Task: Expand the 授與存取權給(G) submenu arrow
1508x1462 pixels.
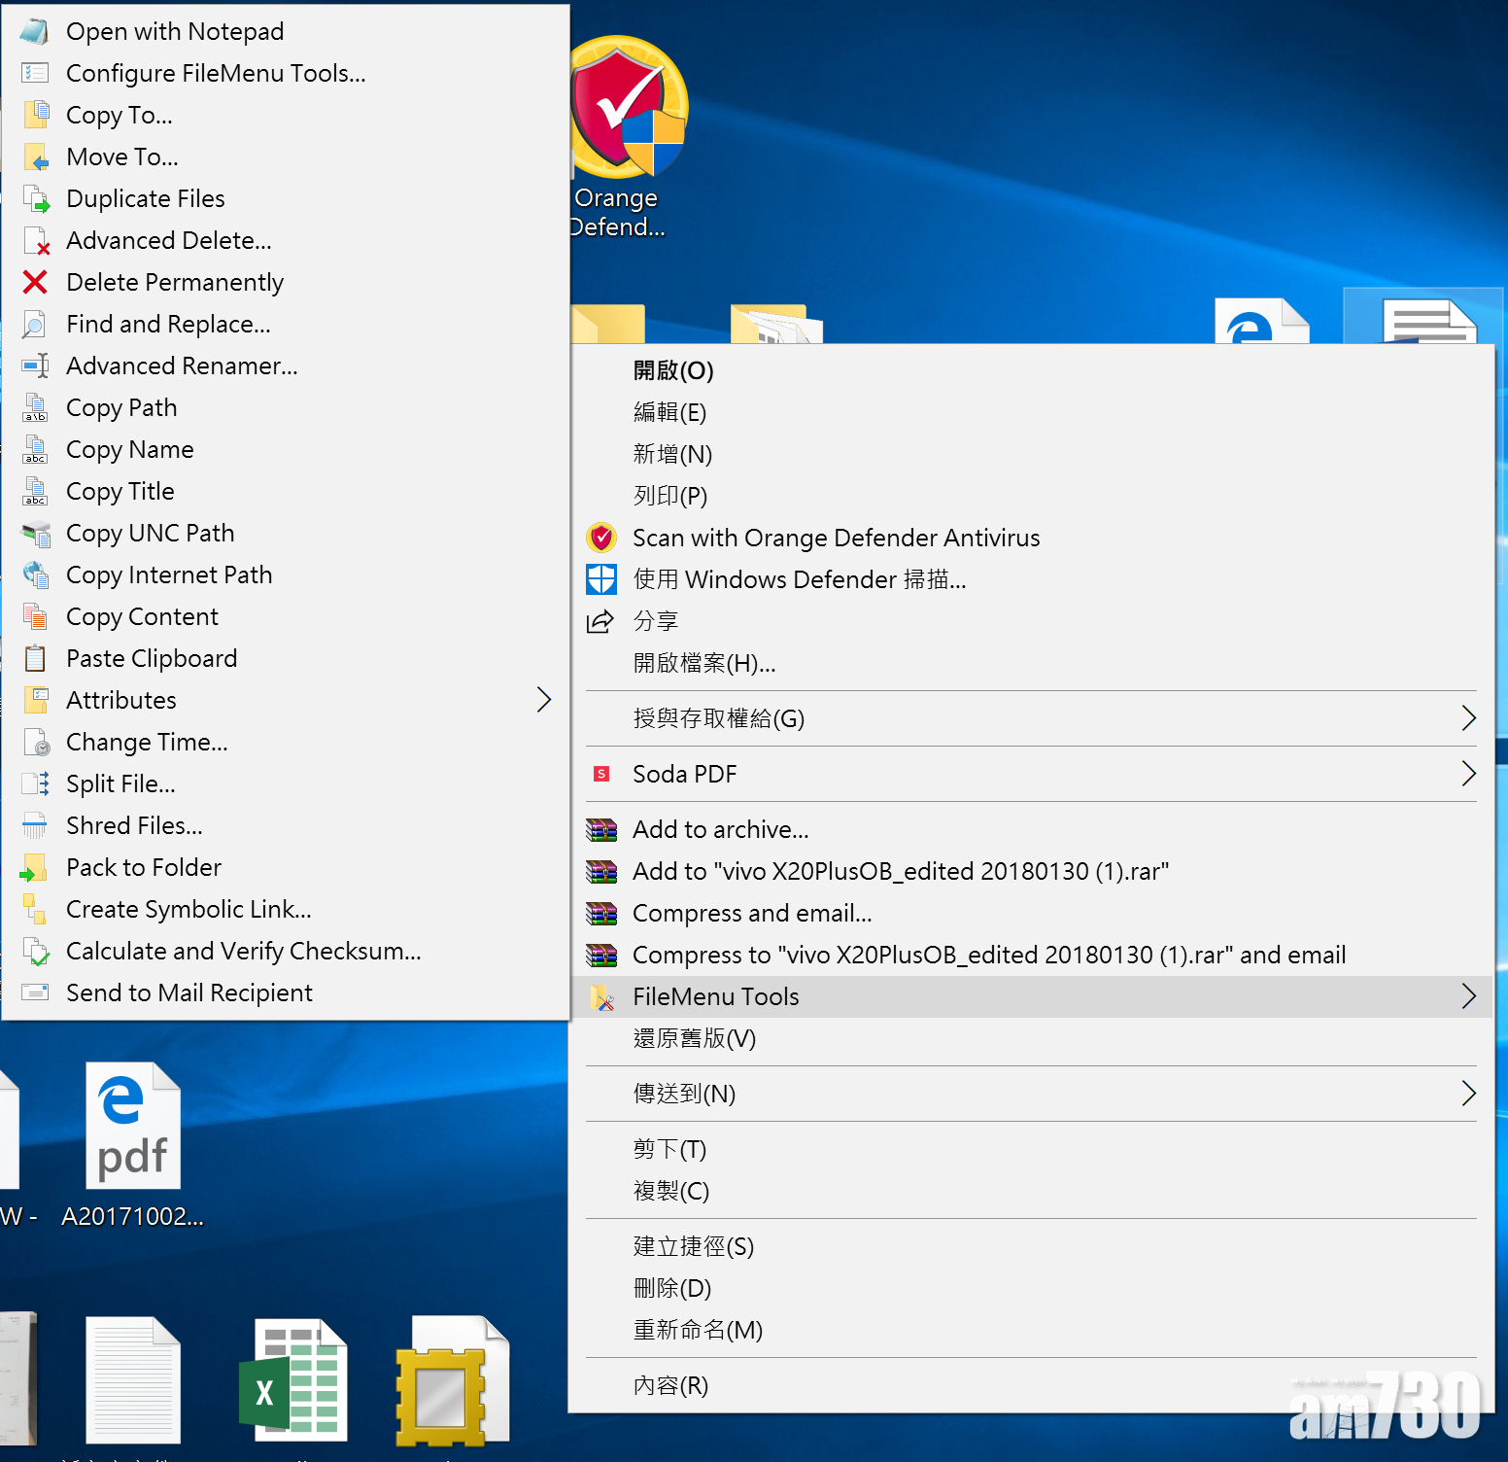Action: pos(1468,718)
